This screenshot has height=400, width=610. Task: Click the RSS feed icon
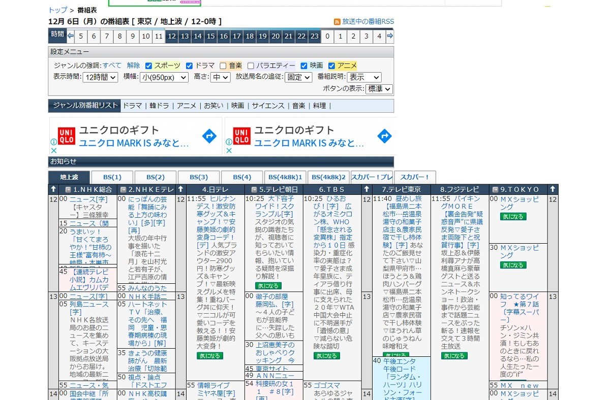click(337, 22)
